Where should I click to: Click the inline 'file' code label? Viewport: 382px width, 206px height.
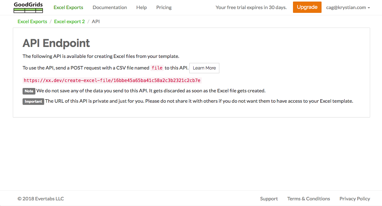click(x=157, y=68)
